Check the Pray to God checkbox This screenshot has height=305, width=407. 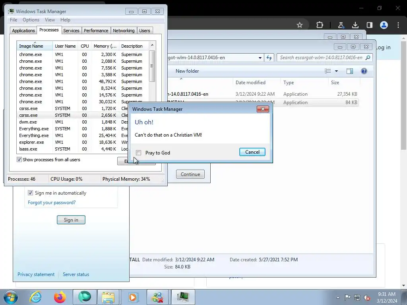139,153
